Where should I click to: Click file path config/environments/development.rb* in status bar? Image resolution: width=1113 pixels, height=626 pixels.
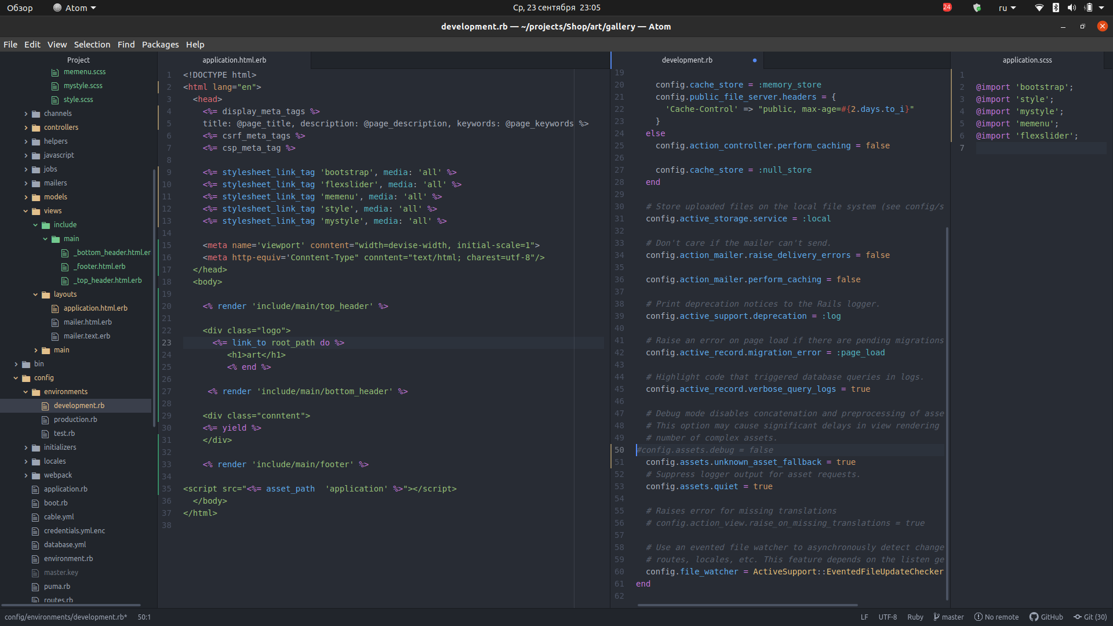pyautogui.click(x=66, y=617)
